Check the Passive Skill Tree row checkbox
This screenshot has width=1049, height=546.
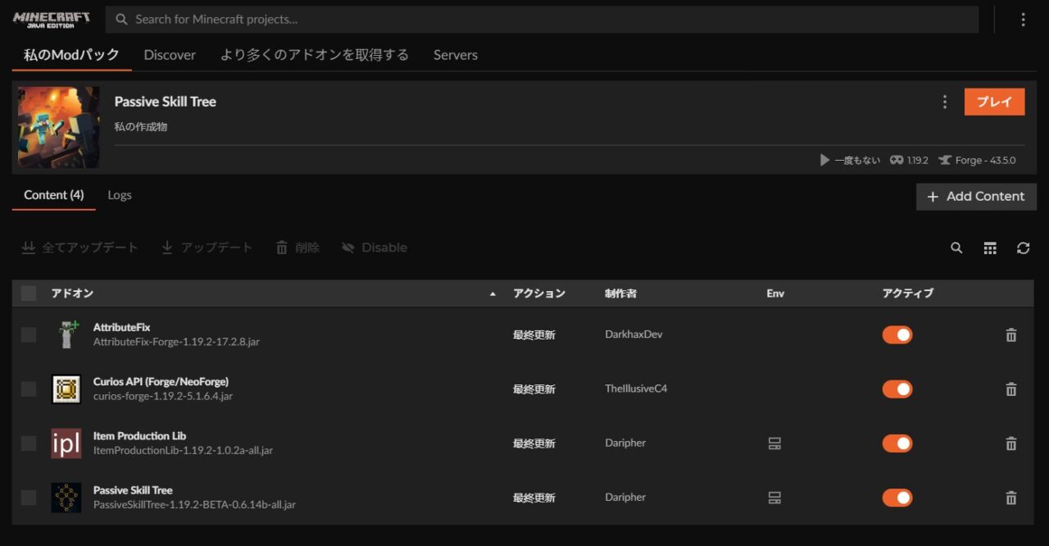(29, 497)
